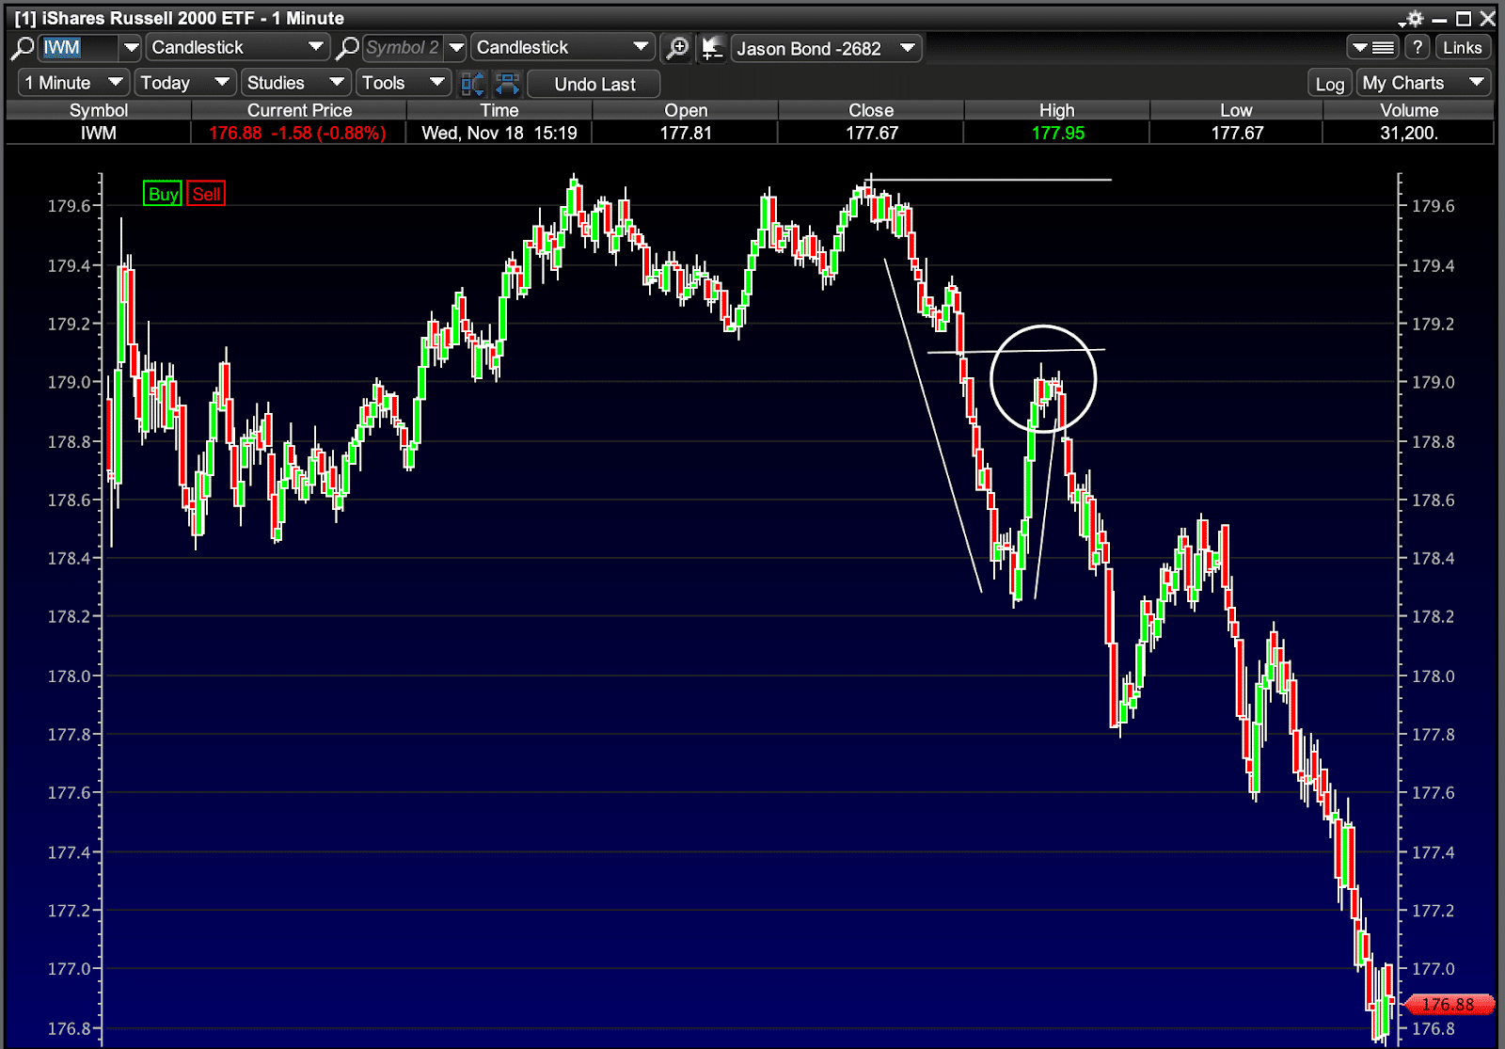
Task: Click the Close column header
Action: (871, 110)
